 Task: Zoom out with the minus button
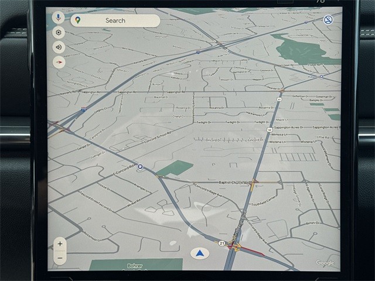(x=60, y=257)
